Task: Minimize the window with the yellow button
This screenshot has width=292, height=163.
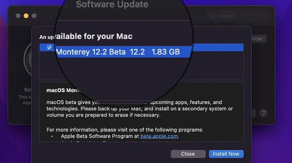Action: point(26,16)
